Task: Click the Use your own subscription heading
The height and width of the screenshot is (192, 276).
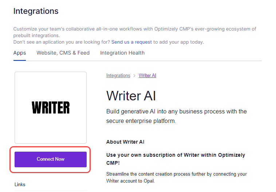Action: click(x=176, y=159)
